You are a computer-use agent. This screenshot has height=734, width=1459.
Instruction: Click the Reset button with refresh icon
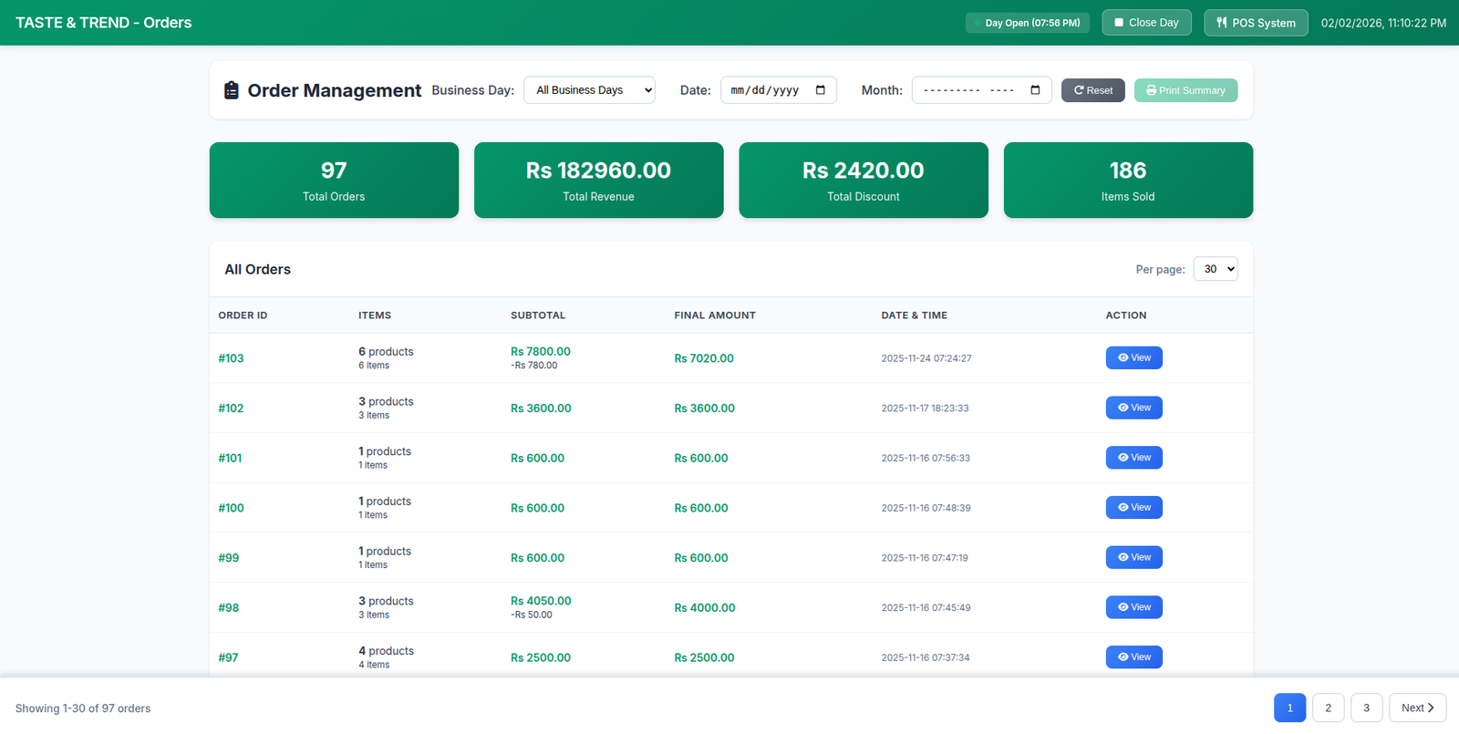tap(1092, 90)
